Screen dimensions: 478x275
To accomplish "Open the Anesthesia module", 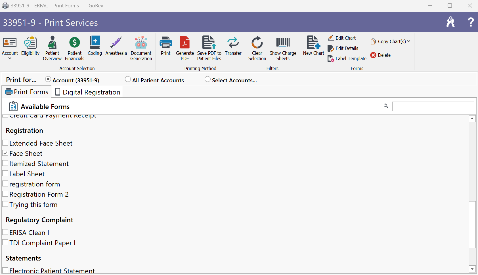I will [116, 46].
